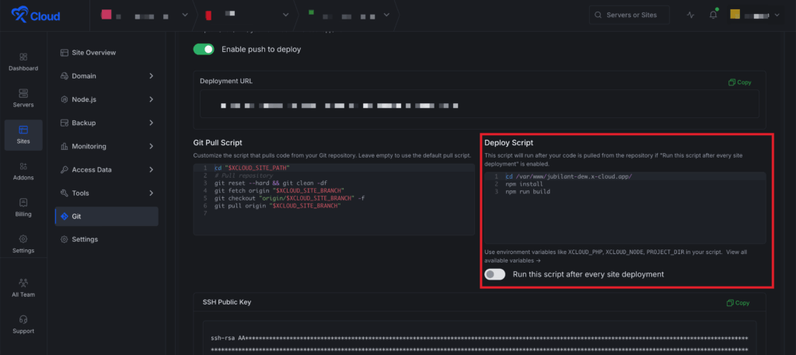Image resolution: width=796 pixels, height=355 pixels.
Task: Open the notifications bell icon
Action: click(712, 15)
